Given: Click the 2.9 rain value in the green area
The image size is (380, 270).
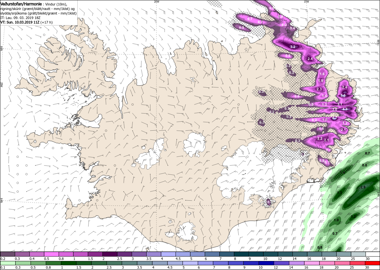Looking at the screenshot, I should click(x=363, y=187).
